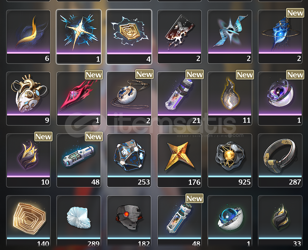Viewport: 308px width, 250px height.
Task: Open the dark card item with count 2
Action: tap(180, 37)
